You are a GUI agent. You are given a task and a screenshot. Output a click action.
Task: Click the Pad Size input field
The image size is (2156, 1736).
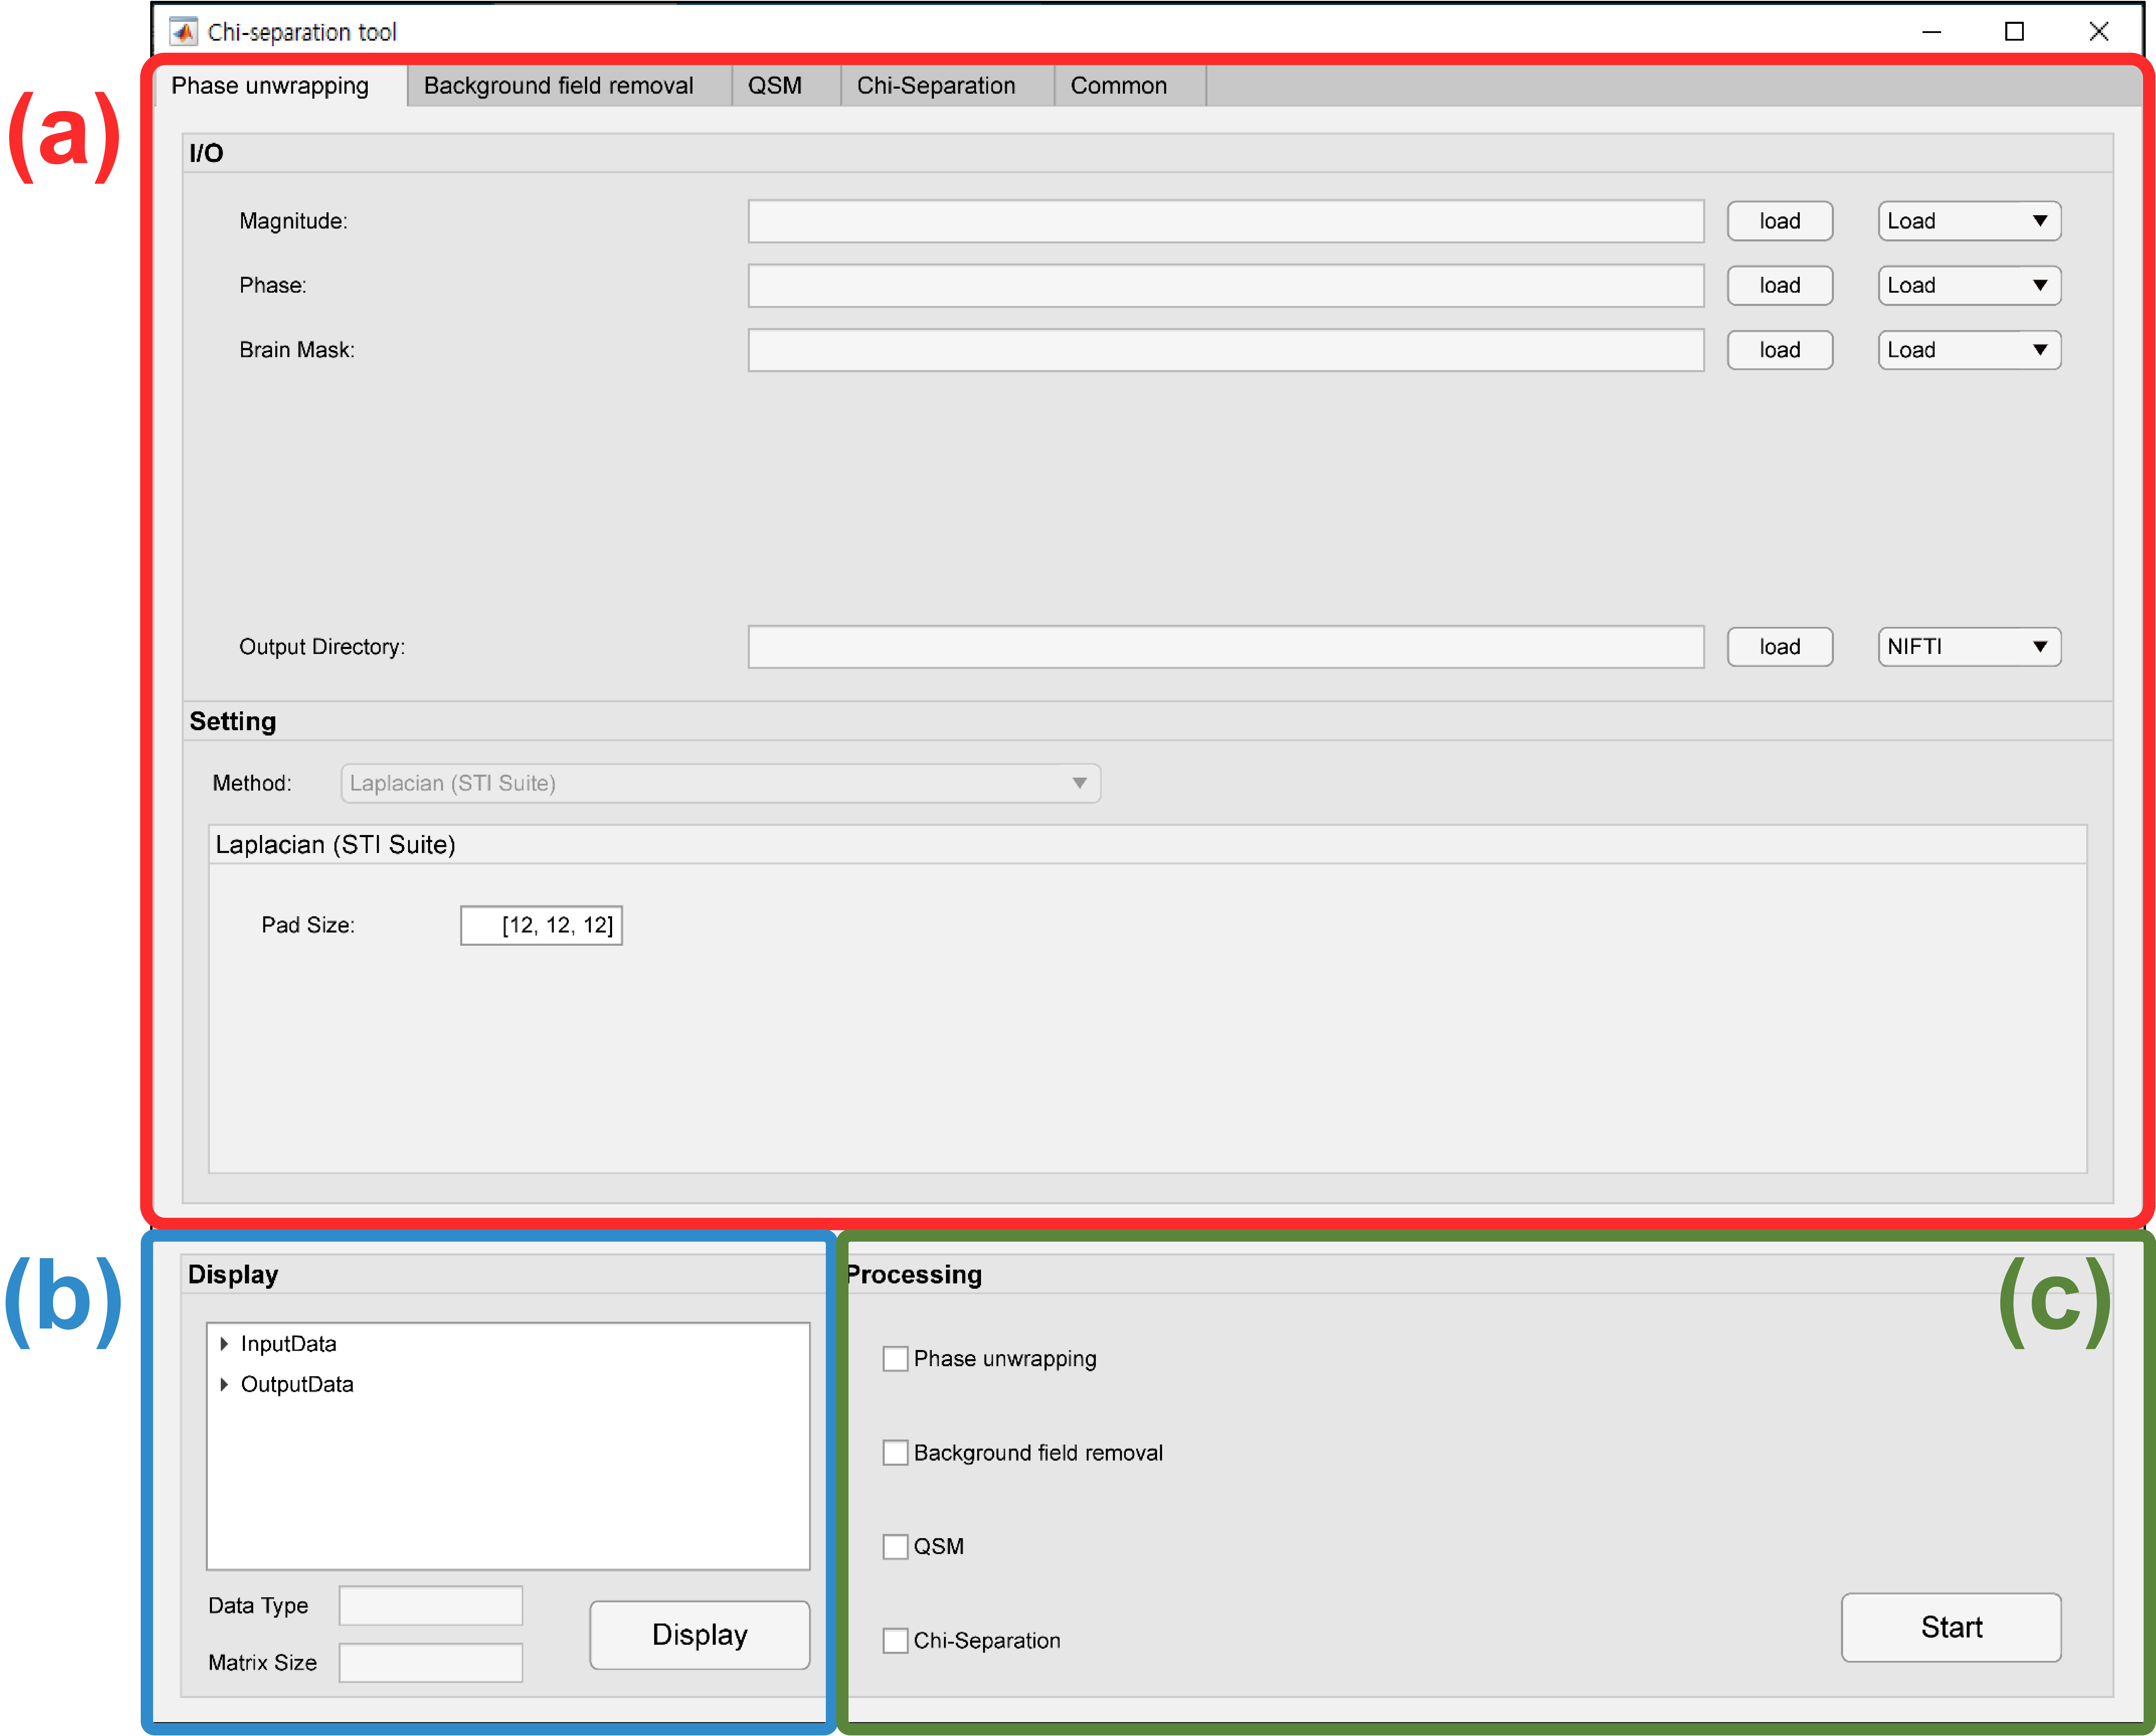point(541,925)
